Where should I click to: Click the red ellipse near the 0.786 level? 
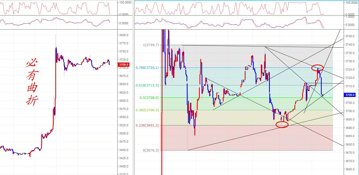(x=317, y=68)
